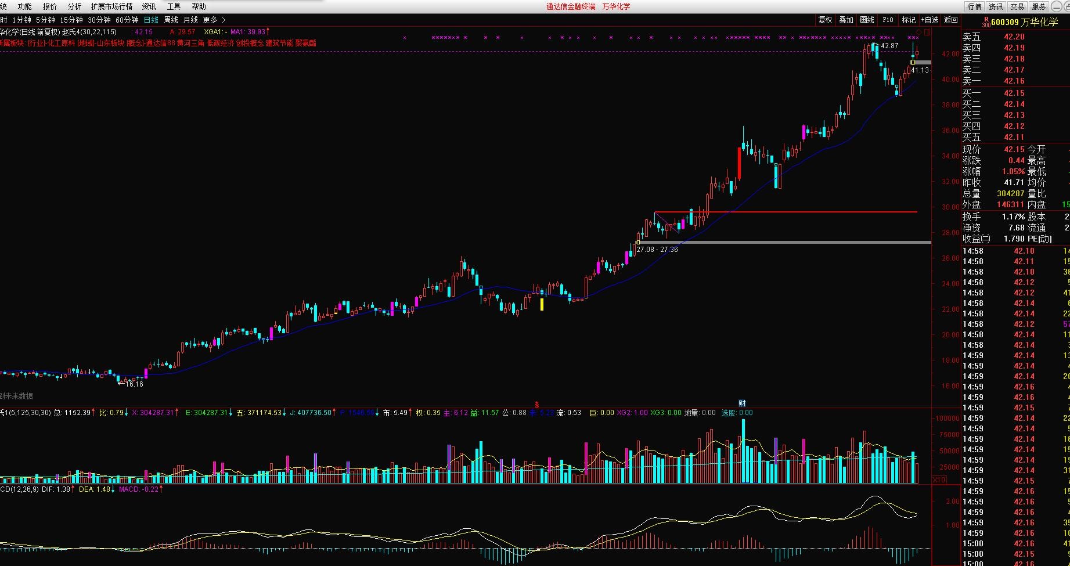Click the 复权 toolbar button
This screenshot has height=566, width=1070.
click(825, 20)
